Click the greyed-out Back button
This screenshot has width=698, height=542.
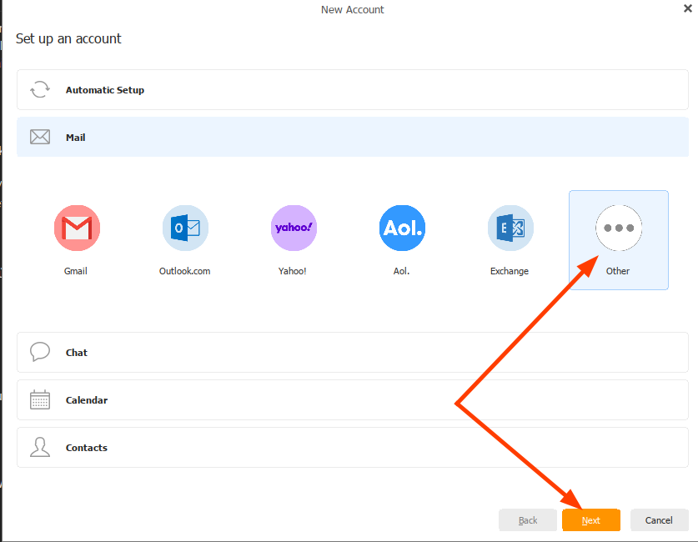(x=528, y=520)
